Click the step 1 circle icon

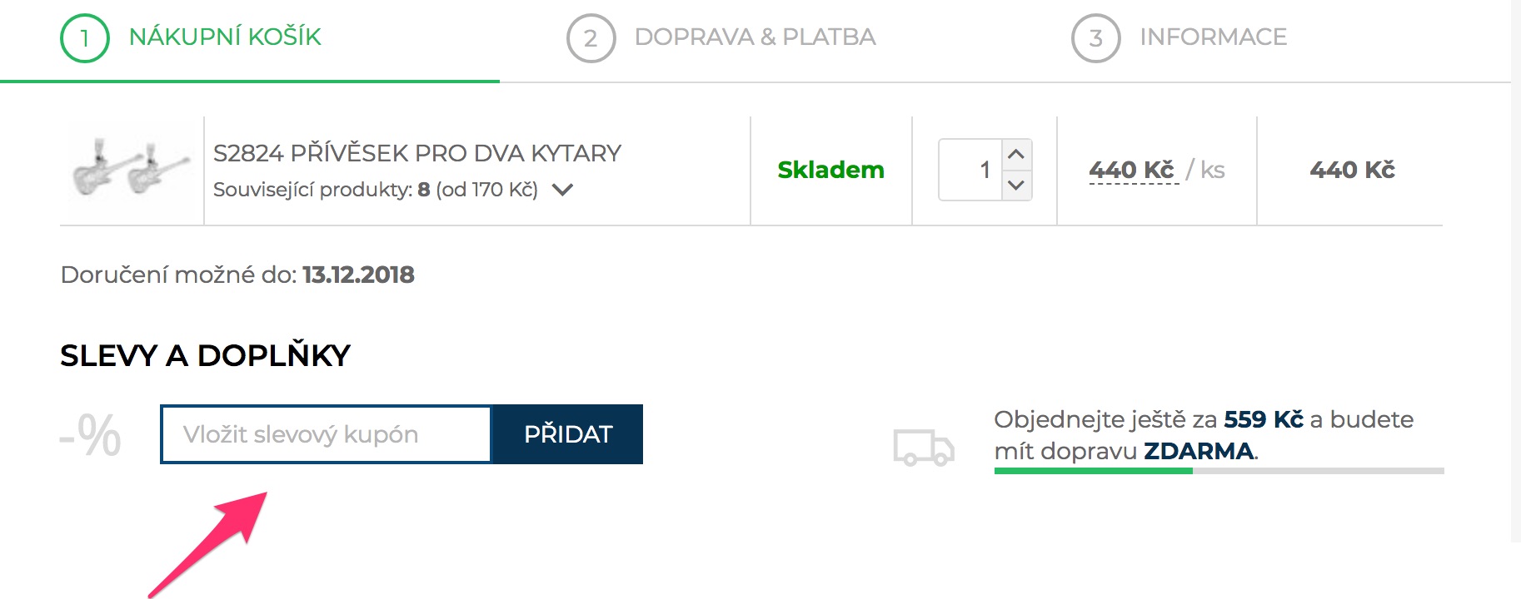(85, 38)
